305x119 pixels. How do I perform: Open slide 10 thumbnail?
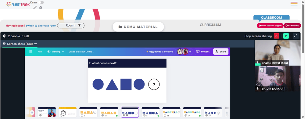109,112
